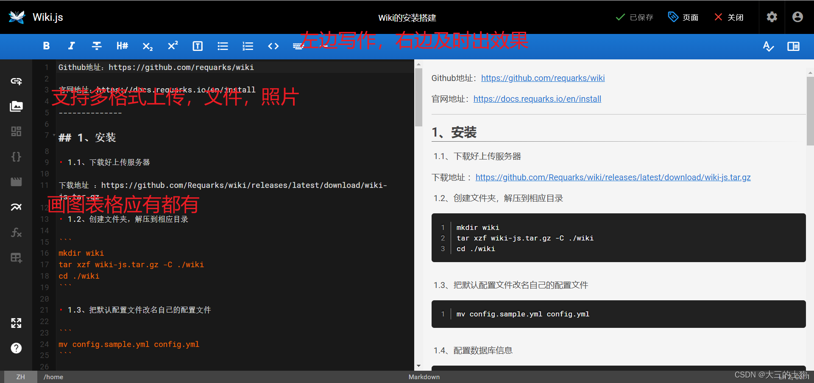Click the editor vertical scrollbar
Viewport: 814px width, 383px height.
418,98
